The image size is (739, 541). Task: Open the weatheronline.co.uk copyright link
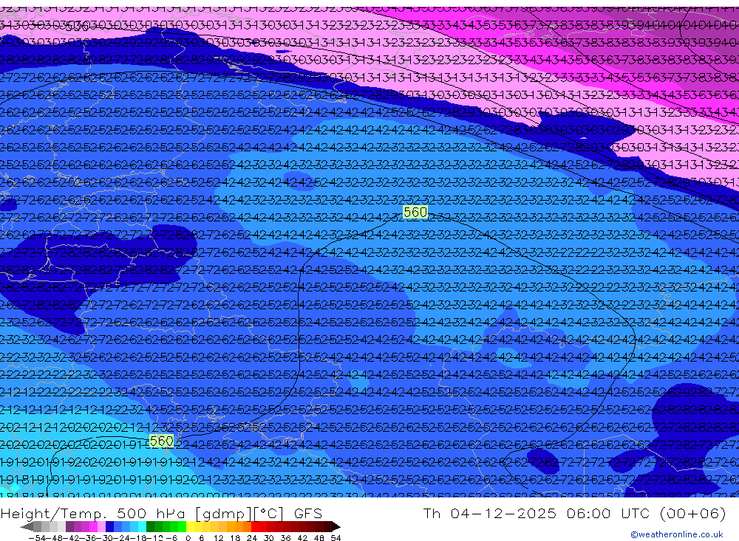click(676, 534)
